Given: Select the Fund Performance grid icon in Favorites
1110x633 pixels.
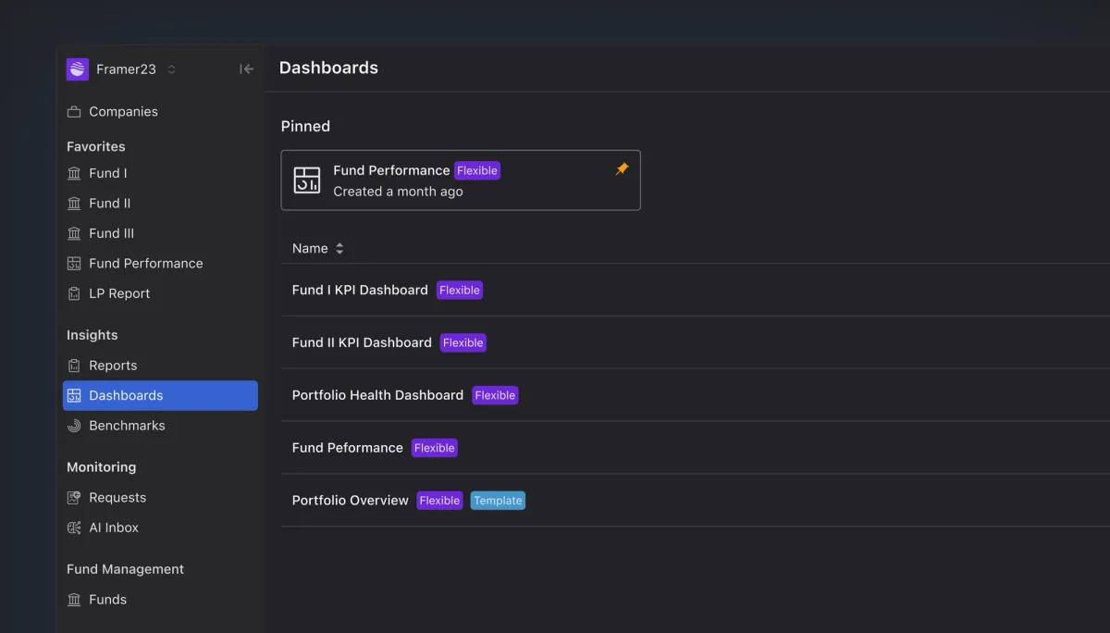Looking at the screenshot, I should tap(74, 263).
